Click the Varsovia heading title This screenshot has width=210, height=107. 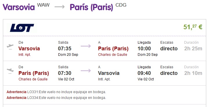tap(19, 7)
